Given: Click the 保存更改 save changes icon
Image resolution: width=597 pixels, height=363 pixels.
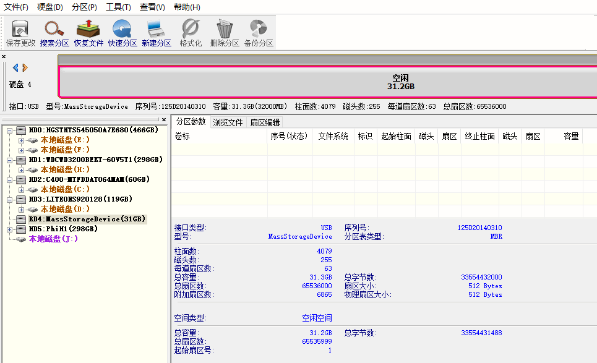Looking at the screenshot, I should 20,33.
